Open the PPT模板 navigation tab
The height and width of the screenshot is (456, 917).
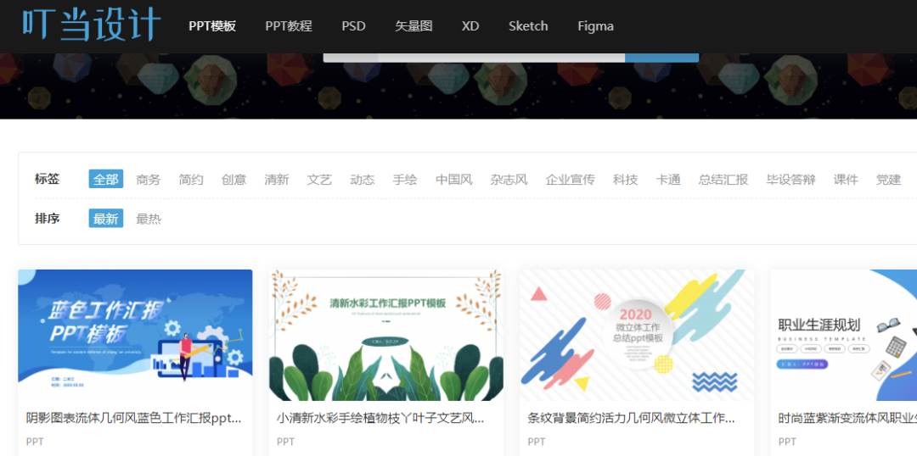(212, 25)
